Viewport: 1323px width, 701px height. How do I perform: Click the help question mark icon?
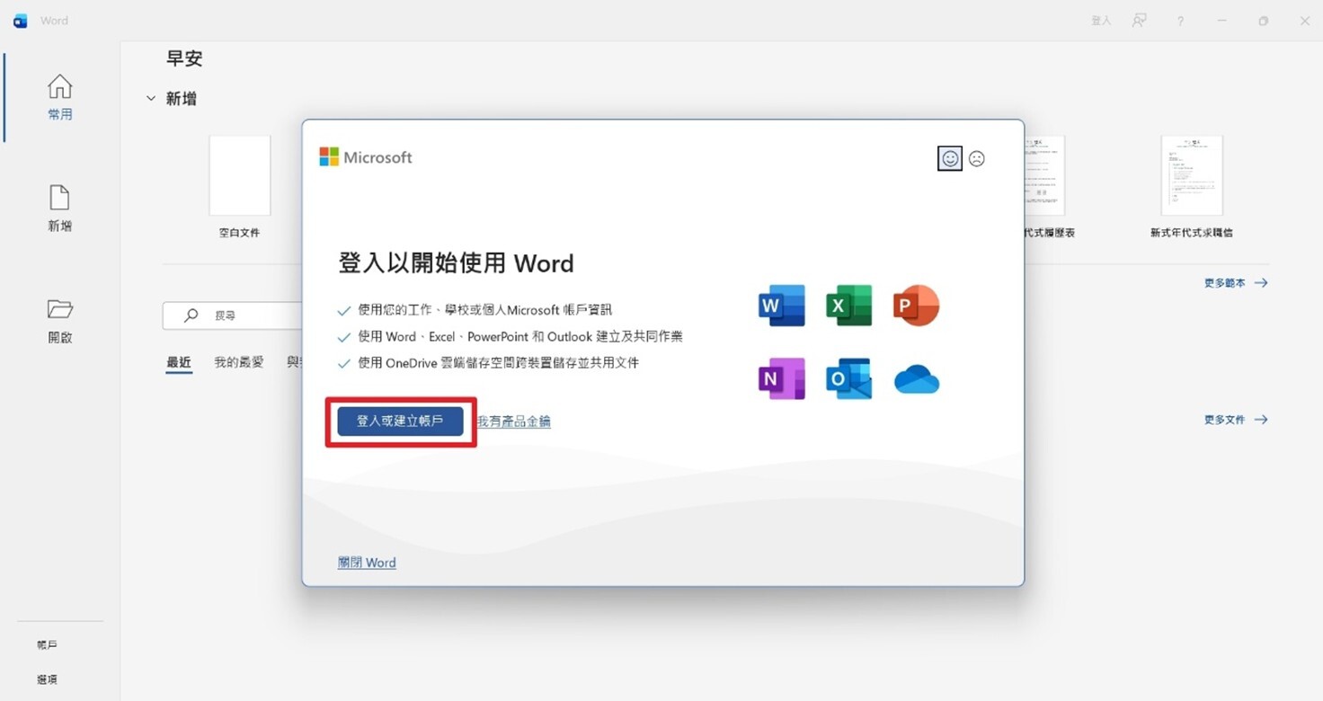tap(1180, 21)
